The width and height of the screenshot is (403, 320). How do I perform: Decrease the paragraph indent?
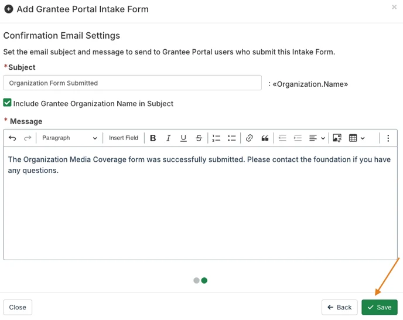coord(282,138)
